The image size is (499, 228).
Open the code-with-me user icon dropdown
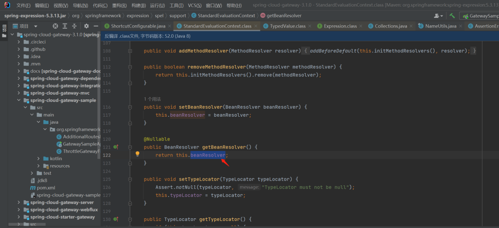[439, 16]
